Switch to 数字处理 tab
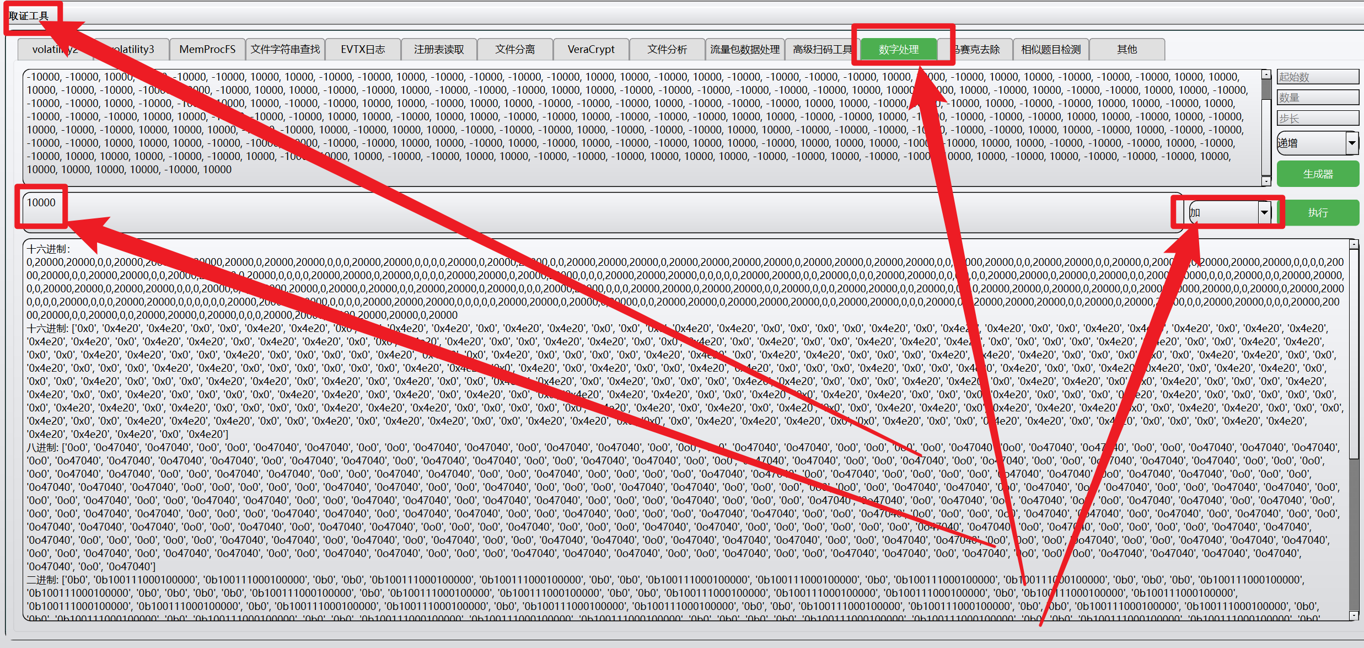This screenshot has height=648, width=1364. (899, 50)
